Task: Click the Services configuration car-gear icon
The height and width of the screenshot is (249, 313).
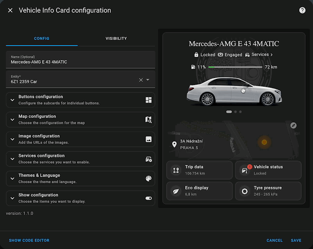Action: (x=149, y=159)
